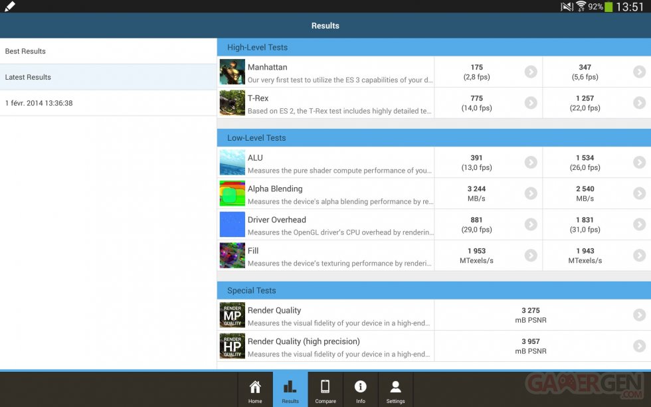Click the Render Quality MP icon

pos(232,315)
